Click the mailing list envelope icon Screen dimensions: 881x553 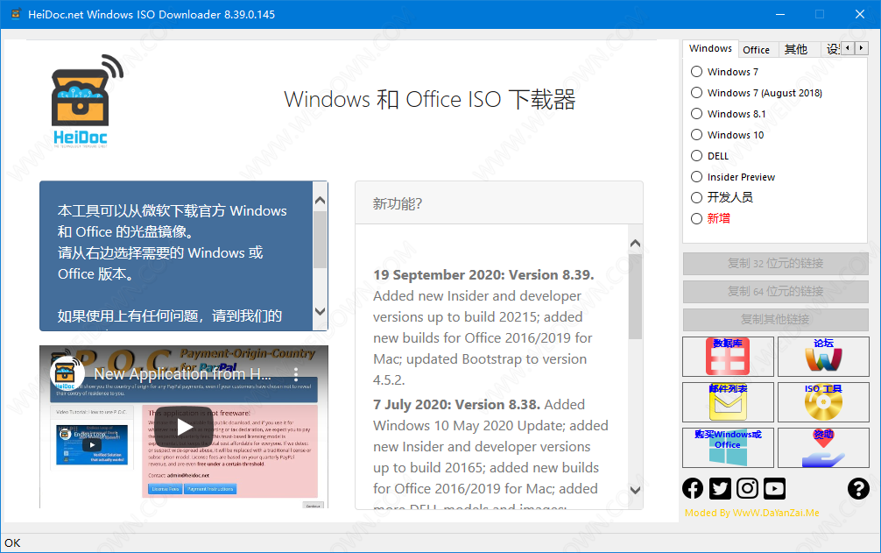tap(727, 402)
